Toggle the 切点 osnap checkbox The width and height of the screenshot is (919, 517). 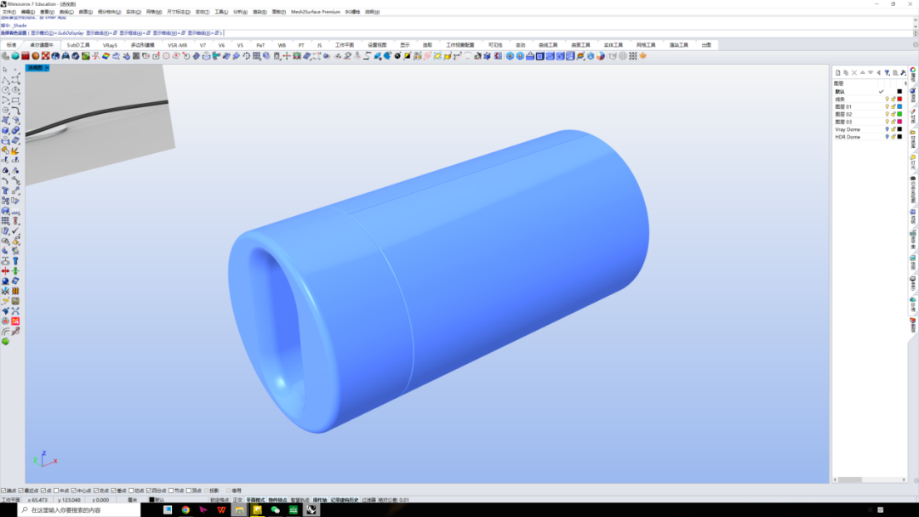point(131,491)
